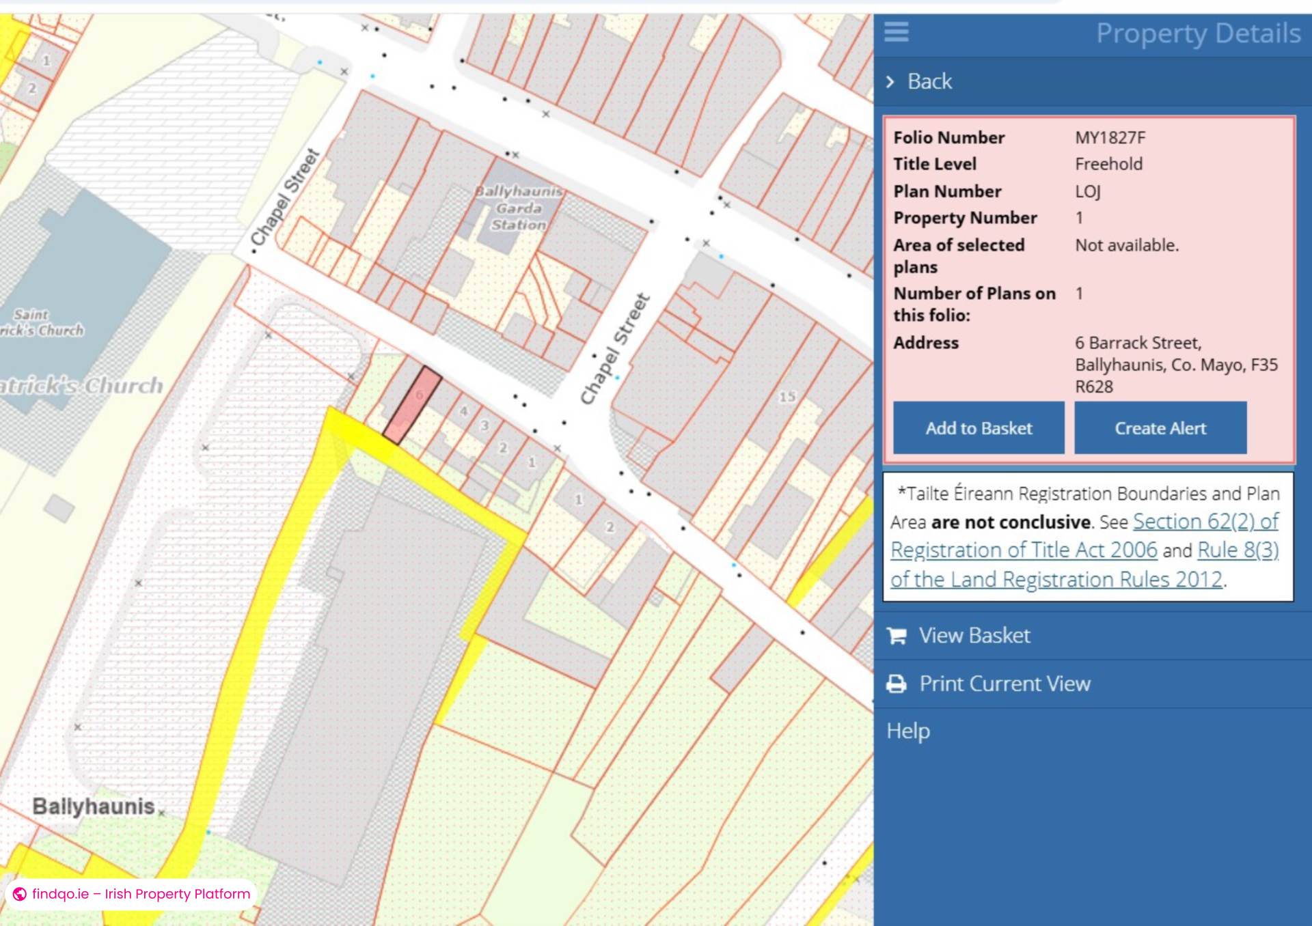
Task: Create an alert for this folio
Action: (x=1160, y=428)
